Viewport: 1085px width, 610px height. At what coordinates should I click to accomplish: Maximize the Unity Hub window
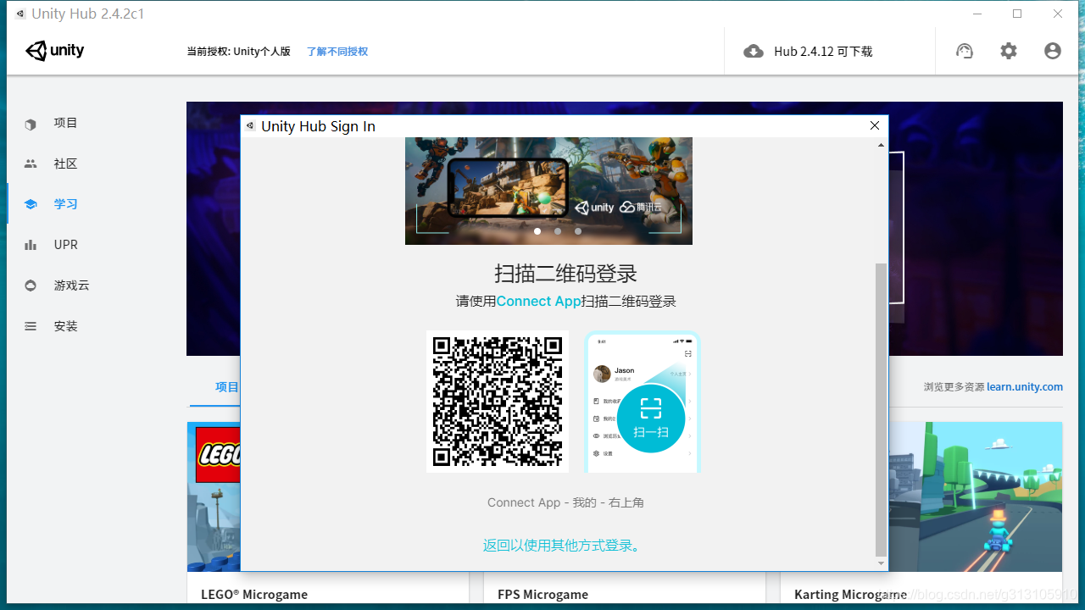pyautogui.click(x=1017, y=14)
